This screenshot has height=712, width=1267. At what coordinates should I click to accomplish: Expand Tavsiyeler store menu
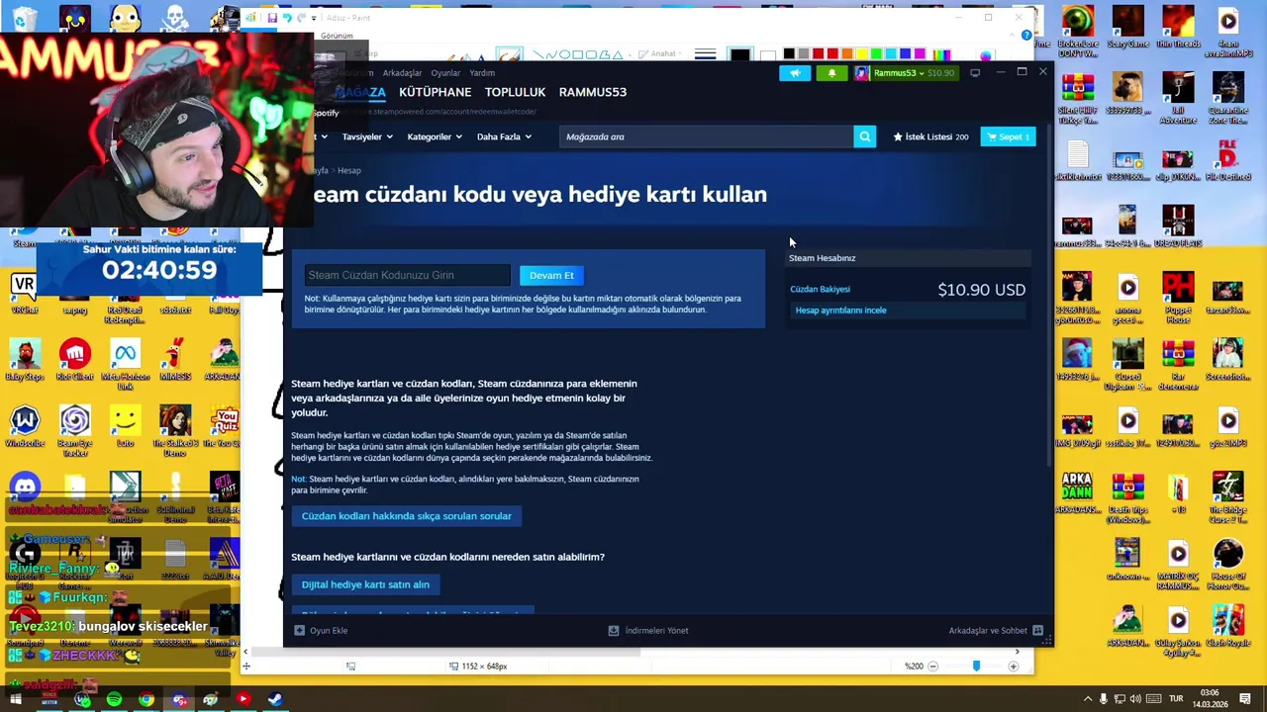click(x=367, y=136)
